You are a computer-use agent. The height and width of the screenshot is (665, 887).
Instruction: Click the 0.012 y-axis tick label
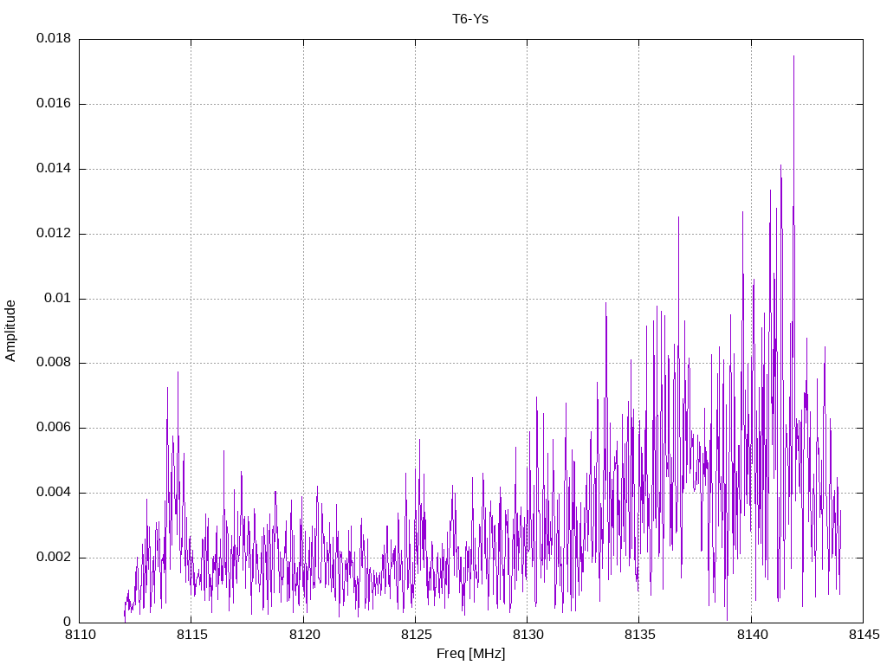54,234
